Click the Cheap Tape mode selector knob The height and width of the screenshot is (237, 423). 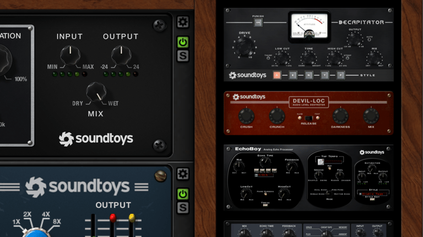point(326,234)
